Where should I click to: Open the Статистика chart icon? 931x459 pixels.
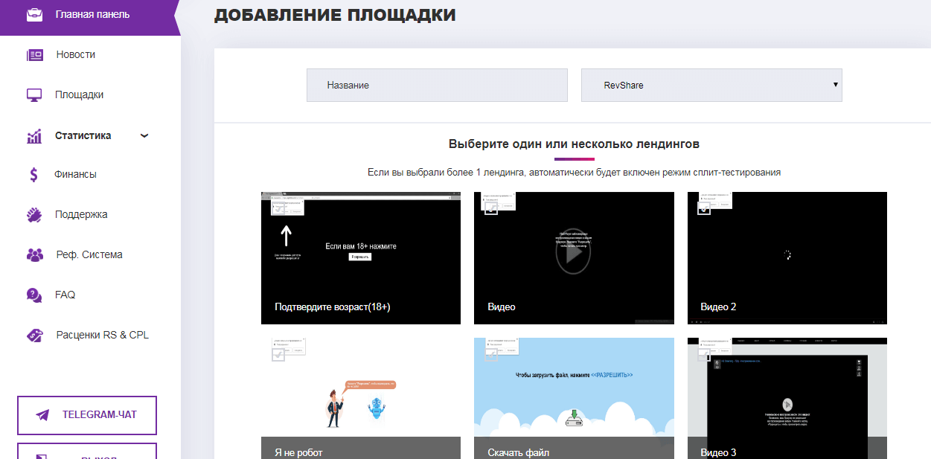click(33, 135)
